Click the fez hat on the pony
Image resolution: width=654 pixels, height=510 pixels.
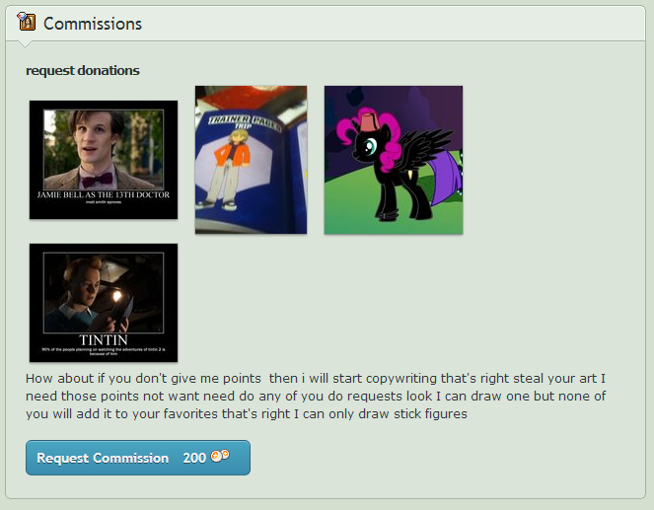pos(369,117)
